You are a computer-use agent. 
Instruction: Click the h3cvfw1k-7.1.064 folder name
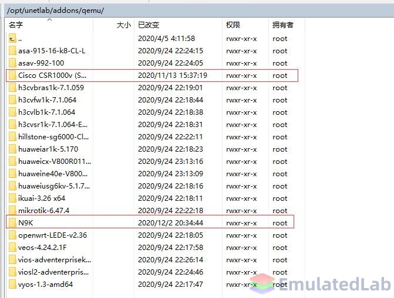(47, 100)
